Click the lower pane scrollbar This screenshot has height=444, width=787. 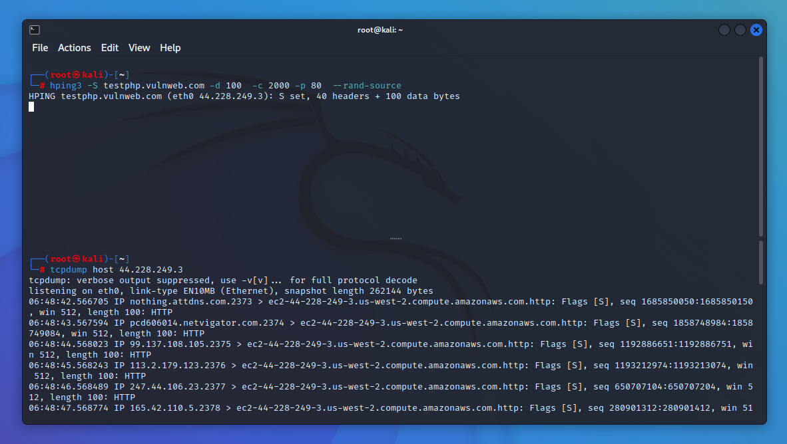[761, 263]
